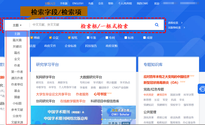Select 作者 in the field list
This screenshot has height=125, width=205.
(x=17, y=65)
